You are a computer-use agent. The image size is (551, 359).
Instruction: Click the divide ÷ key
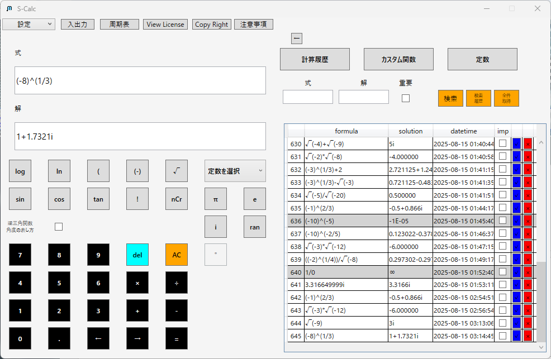177,283
